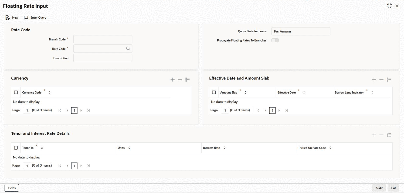This screenshot has height=193, width=404.
Task: Add a row to the Currency table
Action: pyautogui.click(x=172, y=80)
